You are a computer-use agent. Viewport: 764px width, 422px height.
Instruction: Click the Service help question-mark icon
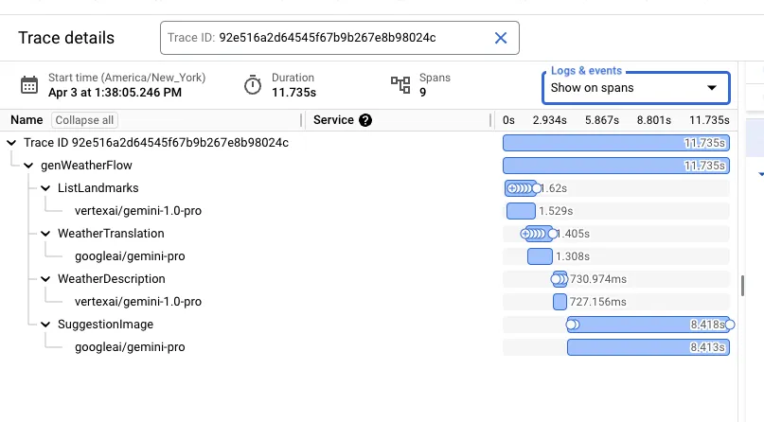[365, 120]
